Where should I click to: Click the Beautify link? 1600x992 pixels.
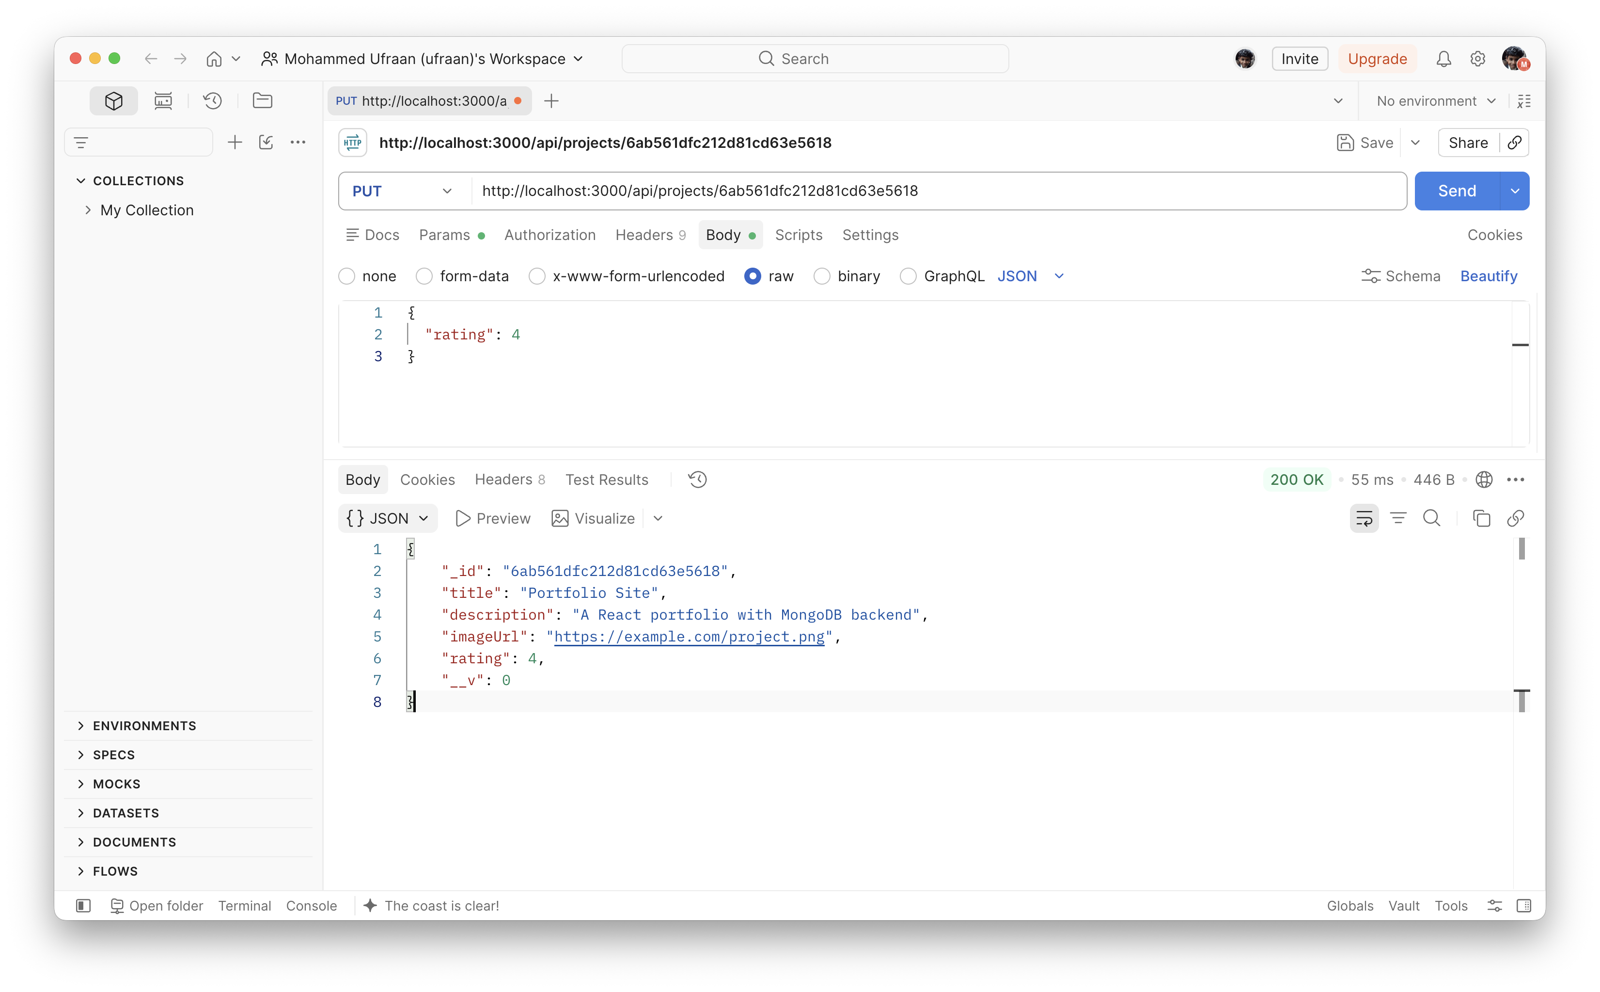pyautogui.click(x=1489, y=276)
